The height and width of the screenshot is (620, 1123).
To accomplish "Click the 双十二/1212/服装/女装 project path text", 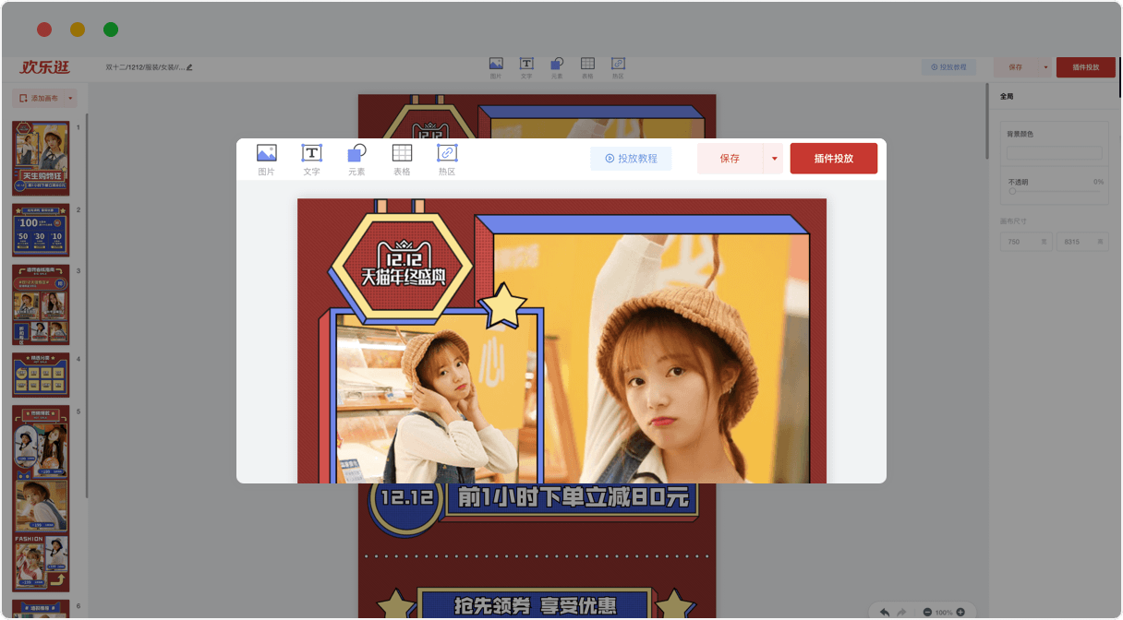I will [145, 67].
